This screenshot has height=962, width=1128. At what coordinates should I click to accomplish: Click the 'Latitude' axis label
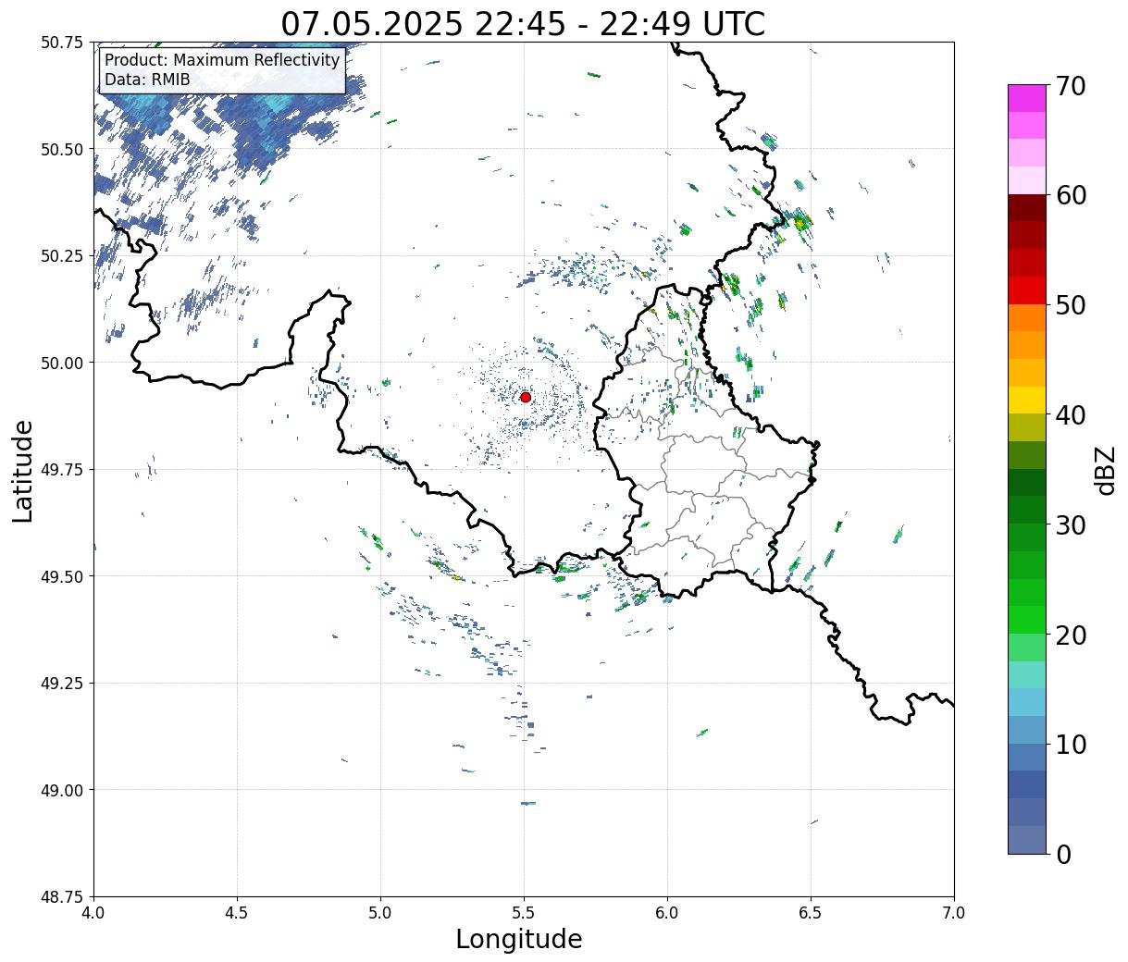click(23, 471)
